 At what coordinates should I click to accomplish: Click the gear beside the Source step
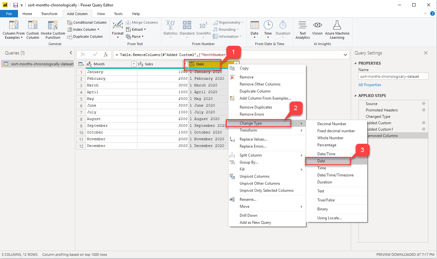point(424,103)
